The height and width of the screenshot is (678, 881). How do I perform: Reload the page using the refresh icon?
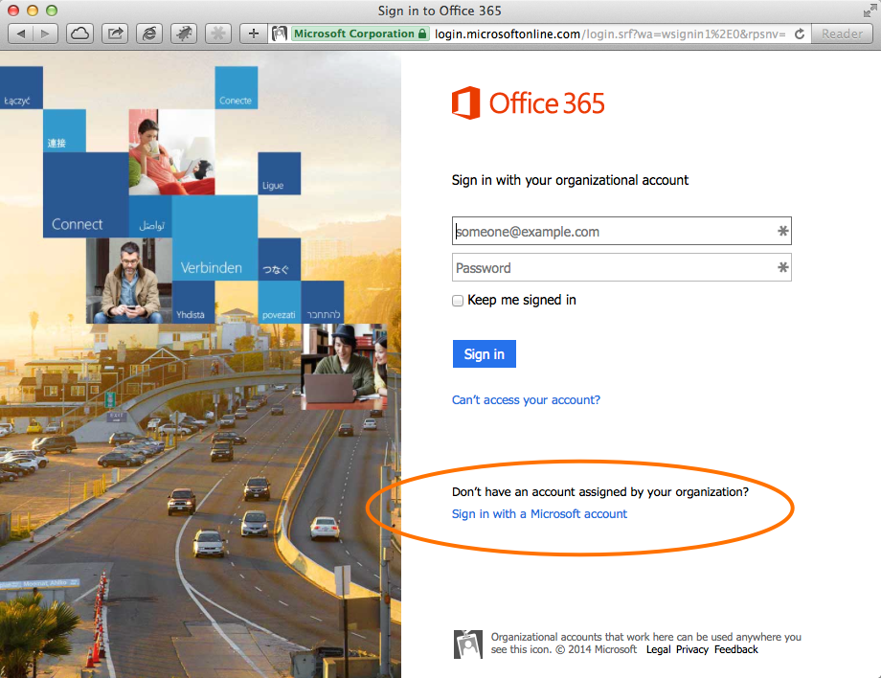801,34
